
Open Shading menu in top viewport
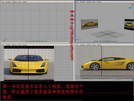tap(8, 2)
